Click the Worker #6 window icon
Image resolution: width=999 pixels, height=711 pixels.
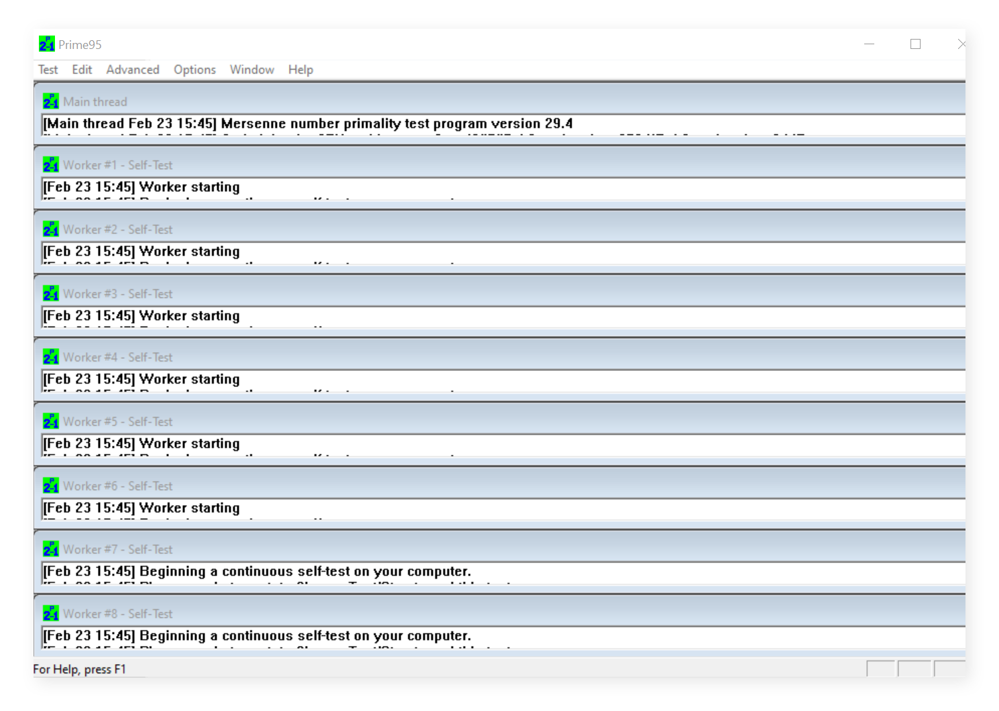tap(51, 486)
